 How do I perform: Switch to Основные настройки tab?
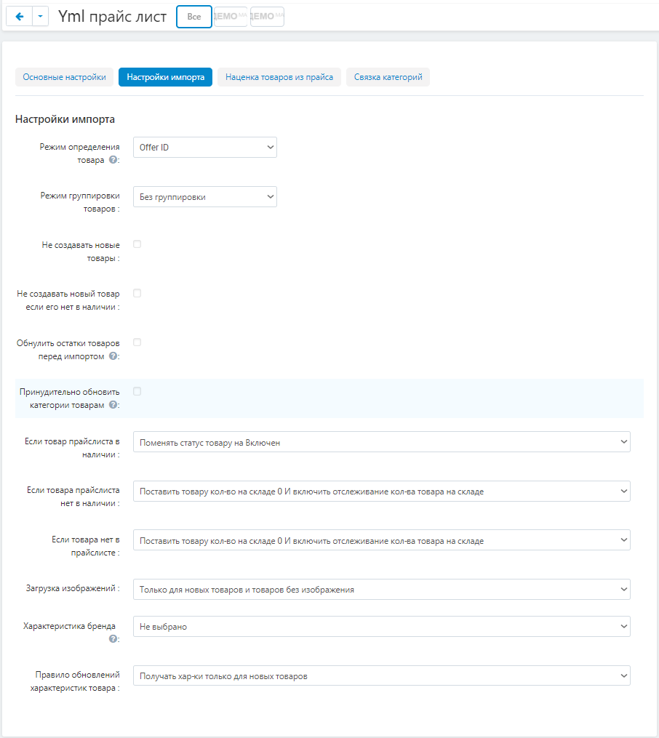click(64, 77)
